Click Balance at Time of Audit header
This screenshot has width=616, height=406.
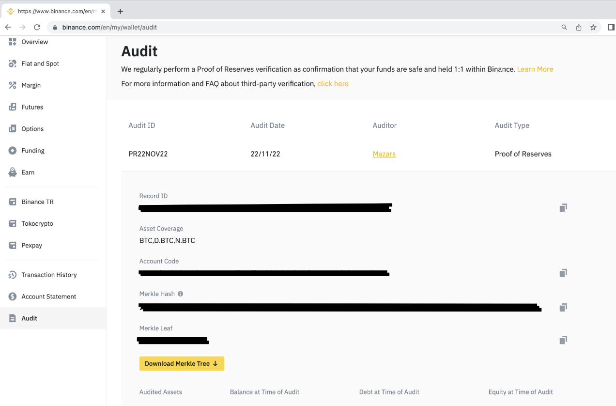click(x=264, y=392)
